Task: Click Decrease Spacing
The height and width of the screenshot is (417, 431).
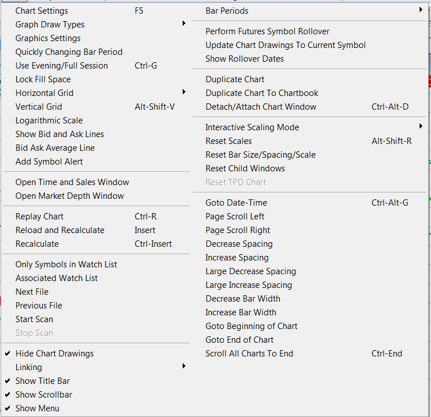Action: 310,244
